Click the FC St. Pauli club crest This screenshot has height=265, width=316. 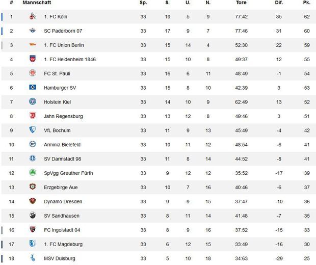(32, 73)
